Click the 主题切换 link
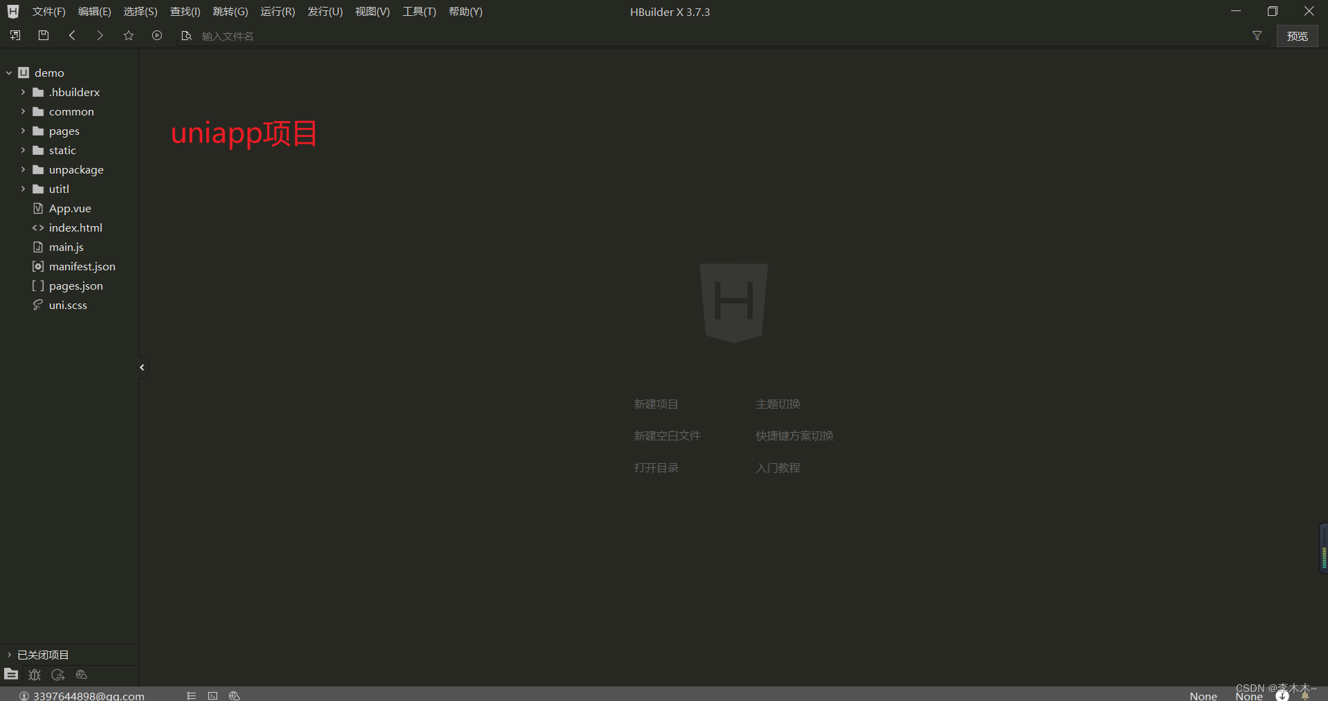The image size is (1328, 701). coord(777,404)
